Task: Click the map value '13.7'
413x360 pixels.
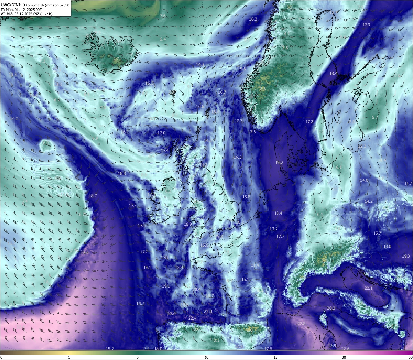Action: point(273,229)
